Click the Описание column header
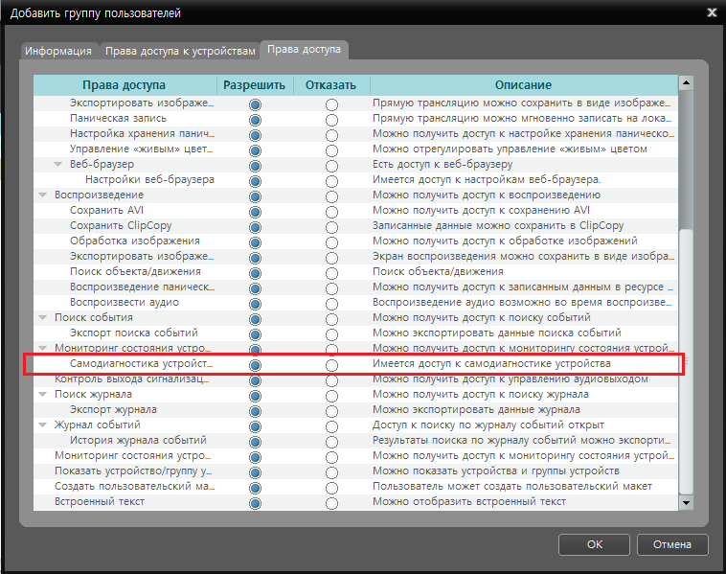The width and height of the screenshot is (726, 574). pos(523,85)
